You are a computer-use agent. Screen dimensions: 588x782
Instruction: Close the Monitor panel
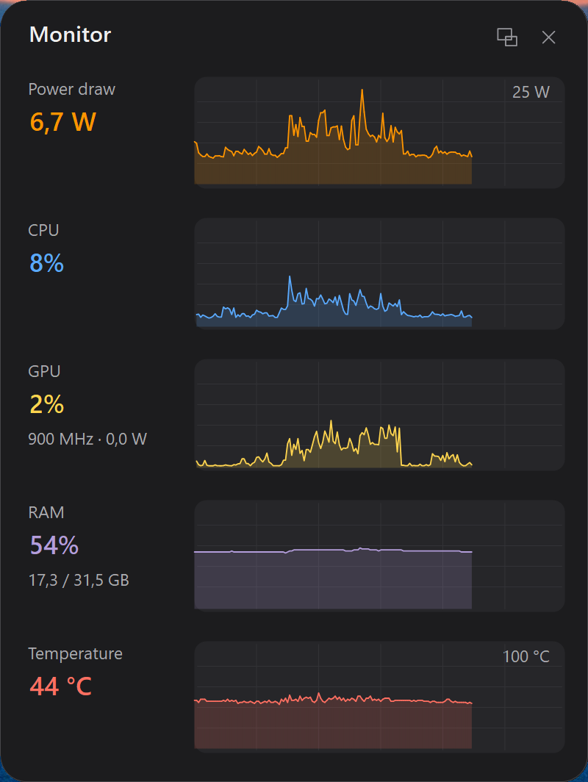pos(548,37)
